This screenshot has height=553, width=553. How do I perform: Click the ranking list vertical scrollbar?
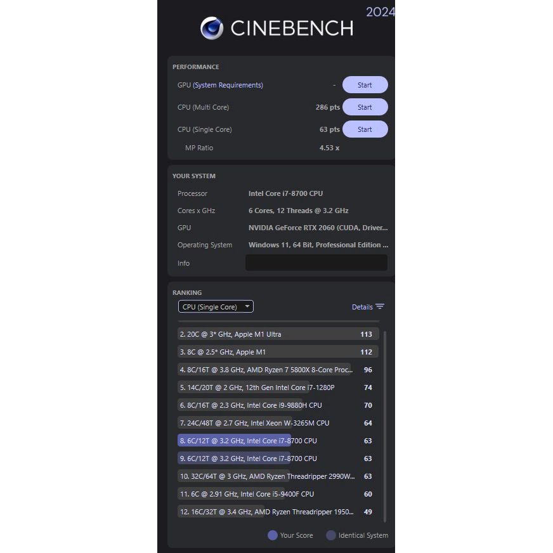pyautogui.click(x=384, y=426)
